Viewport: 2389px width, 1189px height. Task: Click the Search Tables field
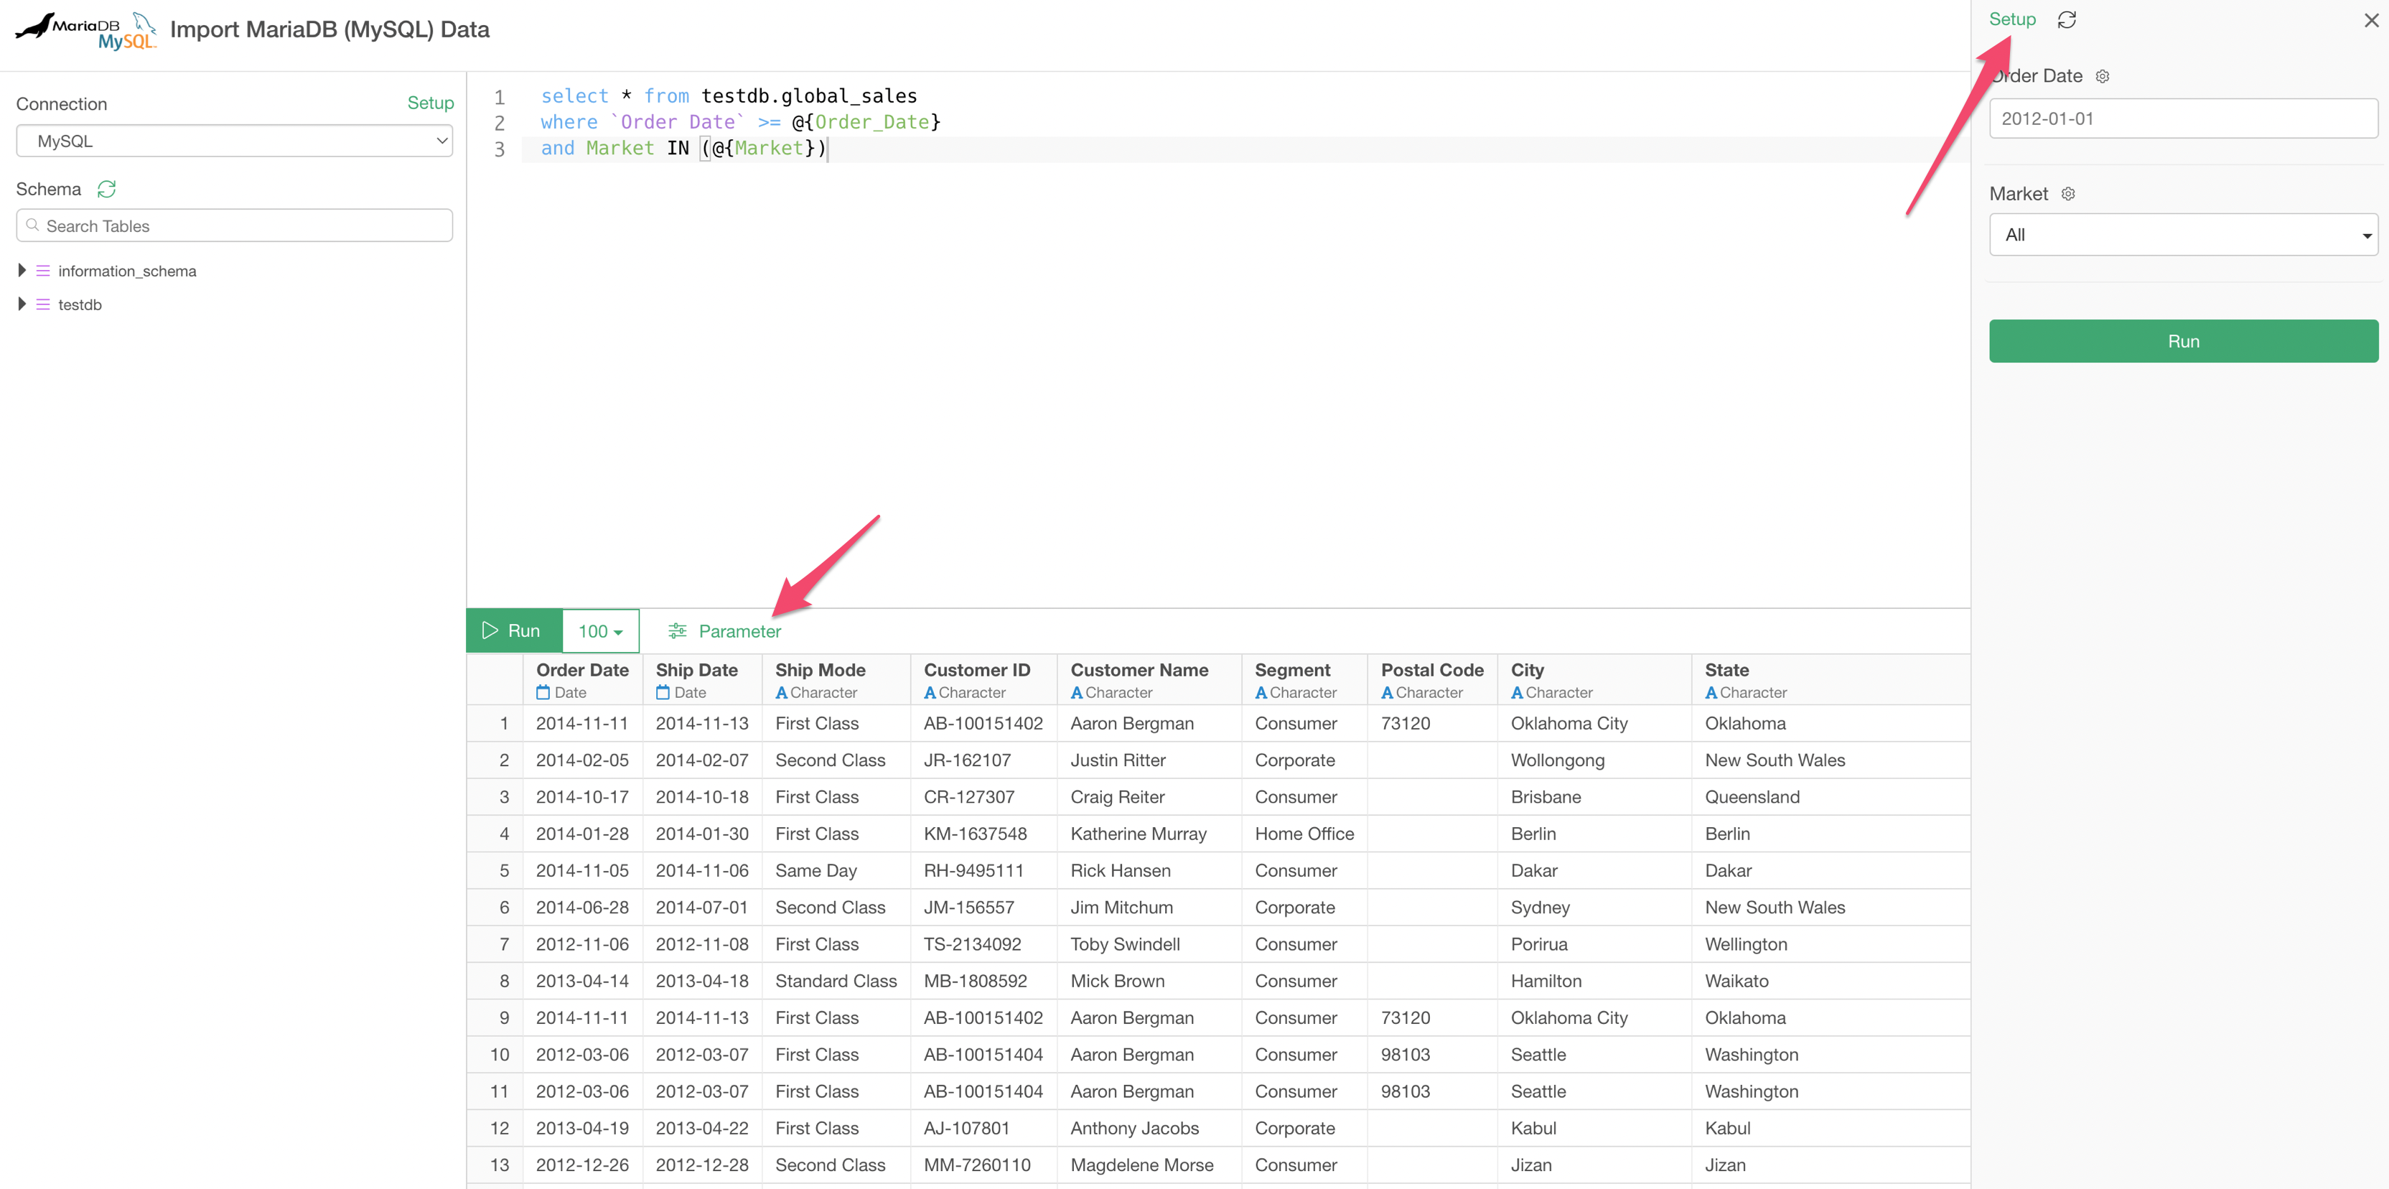[234, 225]
